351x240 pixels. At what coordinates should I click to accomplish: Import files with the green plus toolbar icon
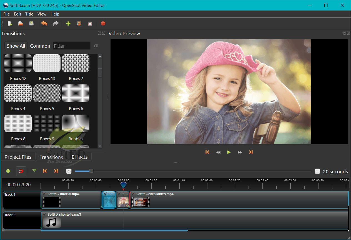coord(68,24)
